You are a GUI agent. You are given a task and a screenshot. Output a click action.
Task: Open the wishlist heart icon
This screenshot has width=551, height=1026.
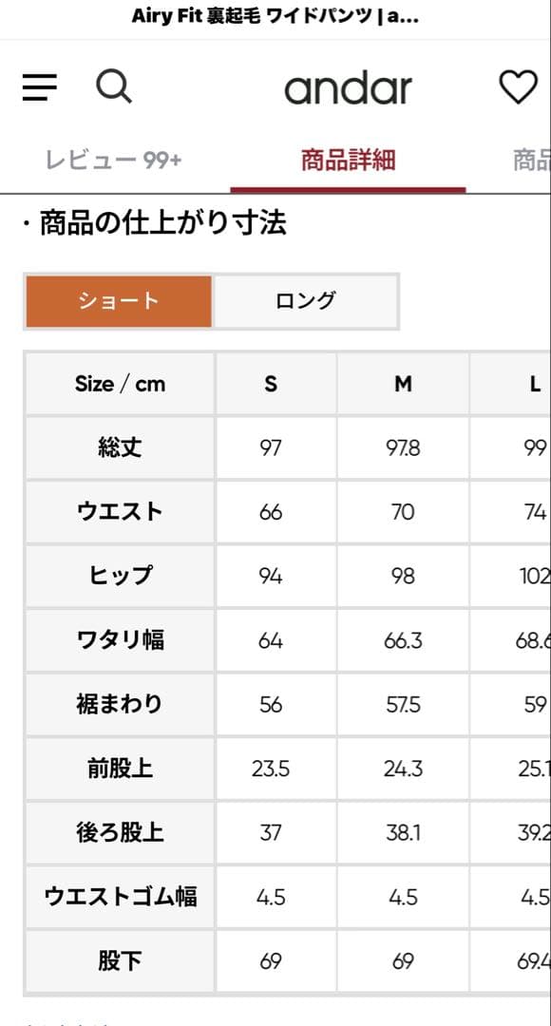click(x=519, y=86)
